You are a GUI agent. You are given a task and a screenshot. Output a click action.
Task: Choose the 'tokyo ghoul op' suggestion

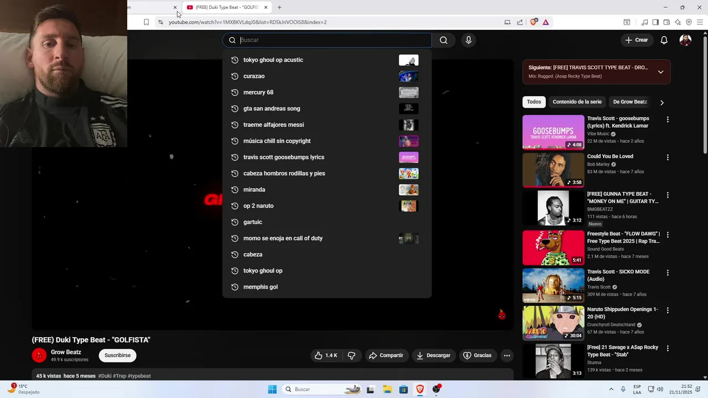point(326,271)
